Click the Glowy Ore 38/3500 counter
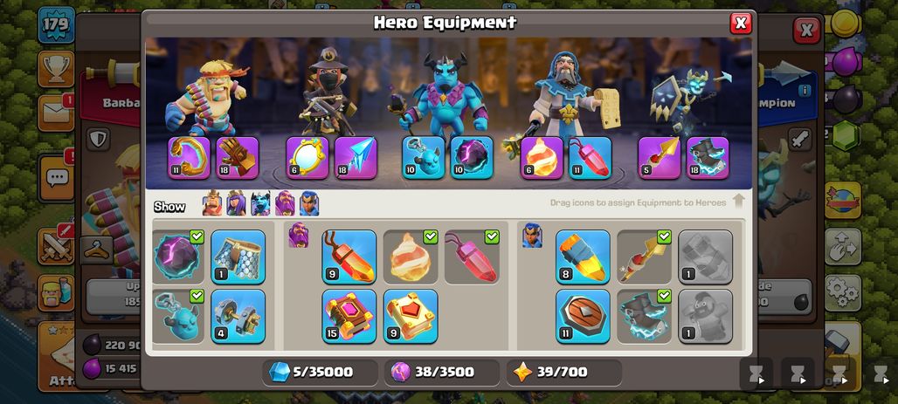 click(x=442, y=373)
